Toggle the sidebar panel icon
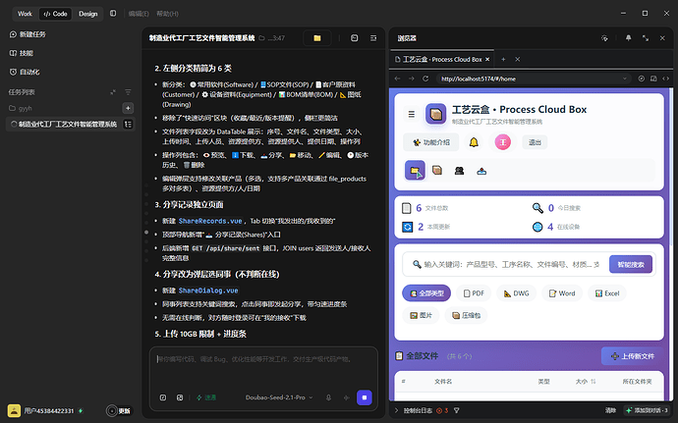Viewport: 678px width, 423px height. click(x=113, y=14)
